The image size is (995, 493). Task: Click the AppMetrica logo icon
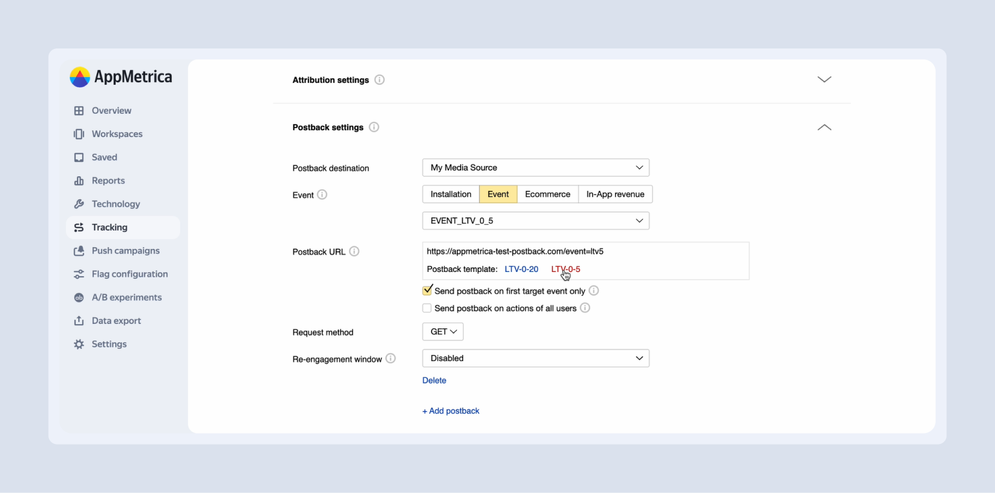(80, 77)
